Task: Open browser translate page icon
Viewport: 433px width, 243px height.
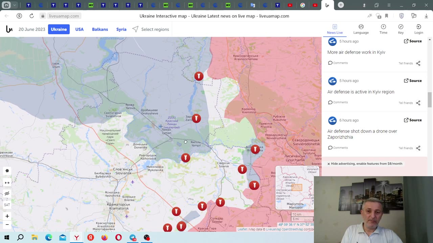Action: point(370,16)
